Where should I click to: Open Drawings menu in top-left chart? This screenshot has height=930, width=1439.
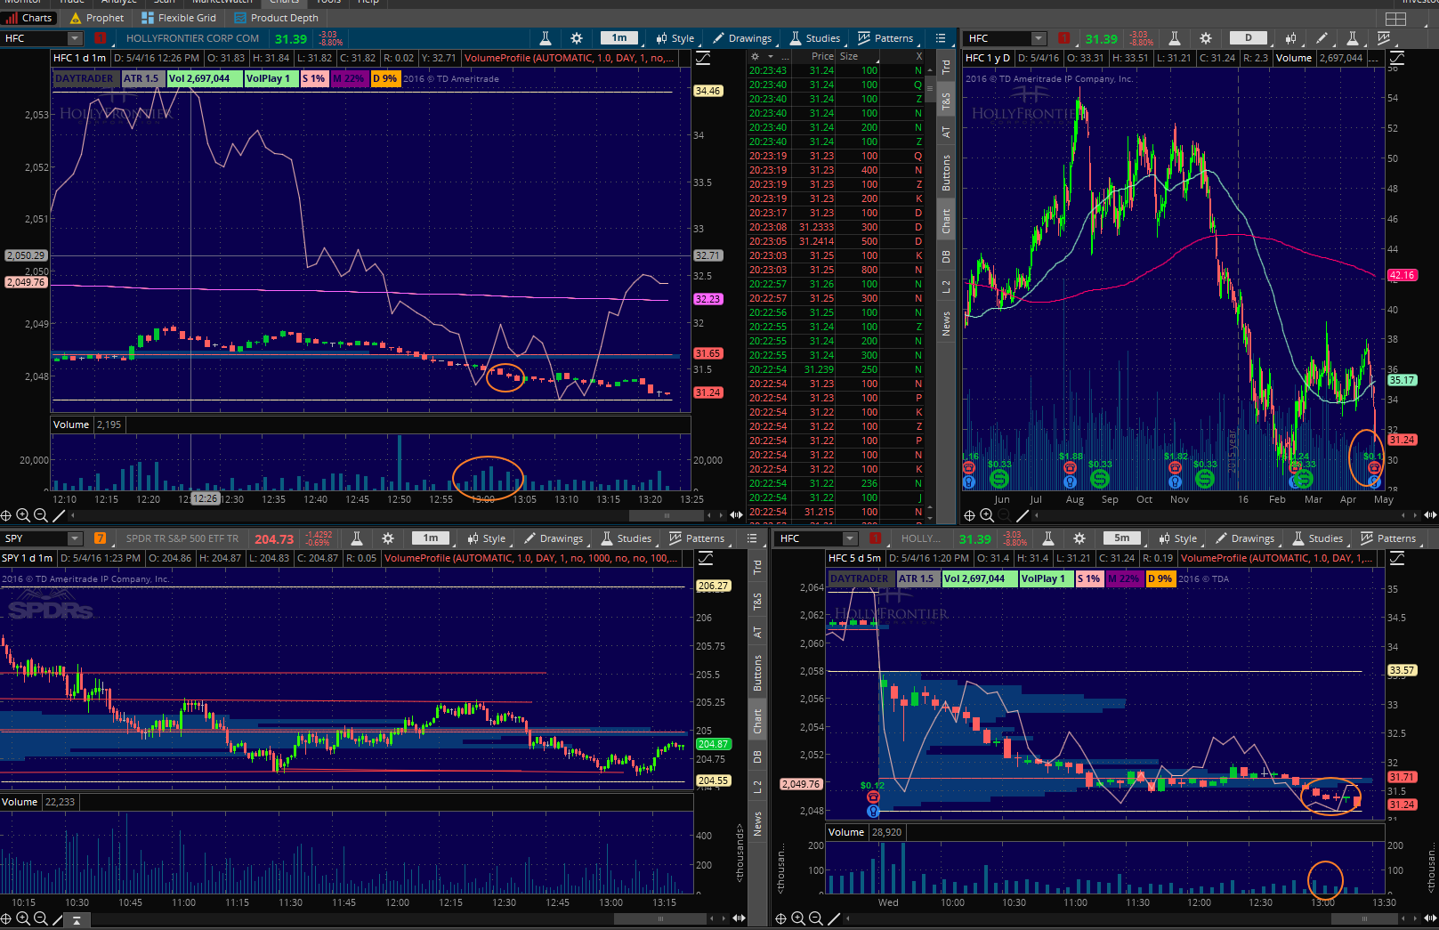coord(742,38)
